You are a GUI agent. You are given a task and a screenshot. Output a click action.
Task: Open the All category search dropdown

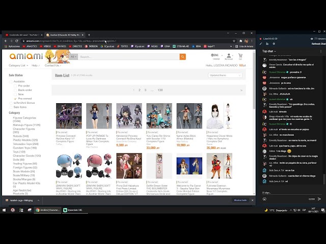(x=73, y=56)
